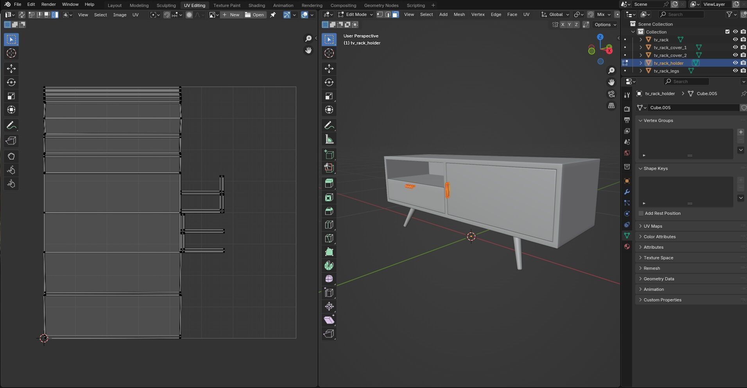Select tv_rack_cover_1 in outliner
747x388 pixels.
pyautogui.click(x=670, y=48)
